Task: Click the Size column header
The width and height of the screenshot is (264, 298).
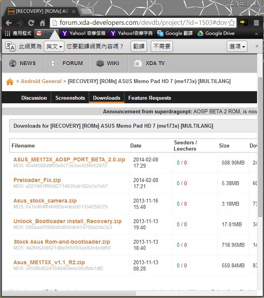Action: pyautogui.click(x=224, y=146)
